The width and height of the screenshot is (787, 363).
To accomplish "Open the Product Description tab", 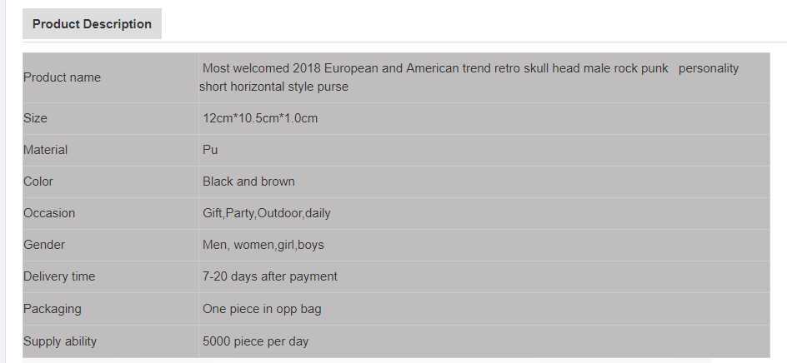I will click(92, 24).
